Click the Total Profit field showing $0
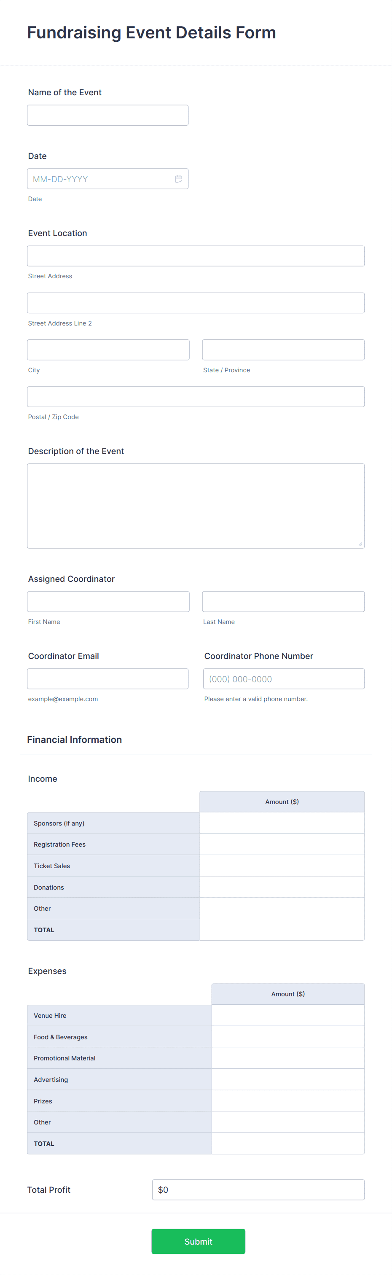392x1275 pixels. click(x=258, y=1189)
